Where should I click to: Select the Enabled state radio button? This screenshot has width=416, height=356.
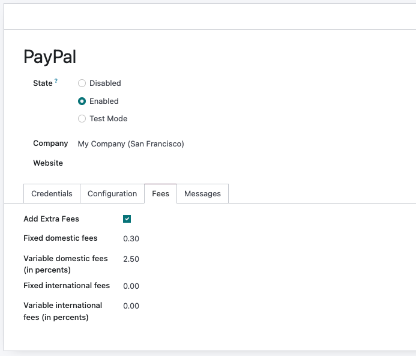coord(82,101)
